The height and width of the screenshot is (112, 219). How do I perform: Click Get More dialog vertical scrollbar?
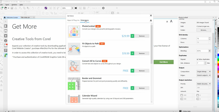click(152, 44)
